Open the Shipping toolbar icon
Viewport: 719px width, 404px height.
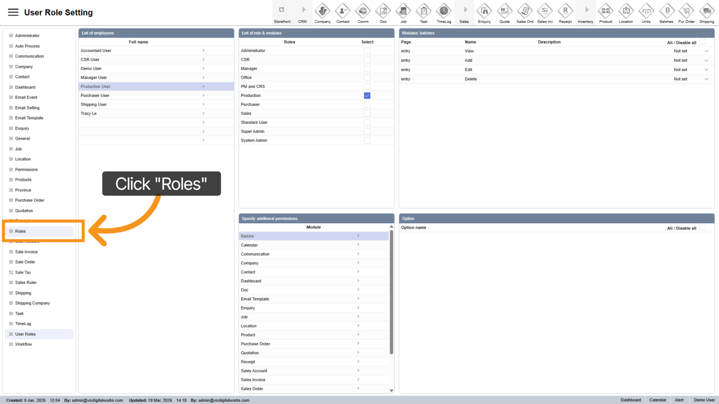click(707, 12)
